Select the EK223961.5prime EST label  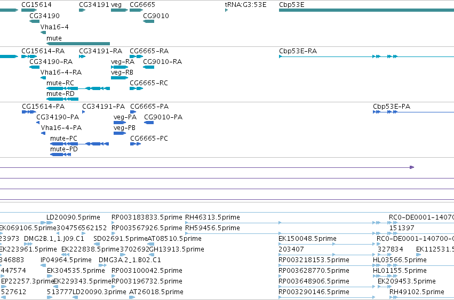point(28,249)
